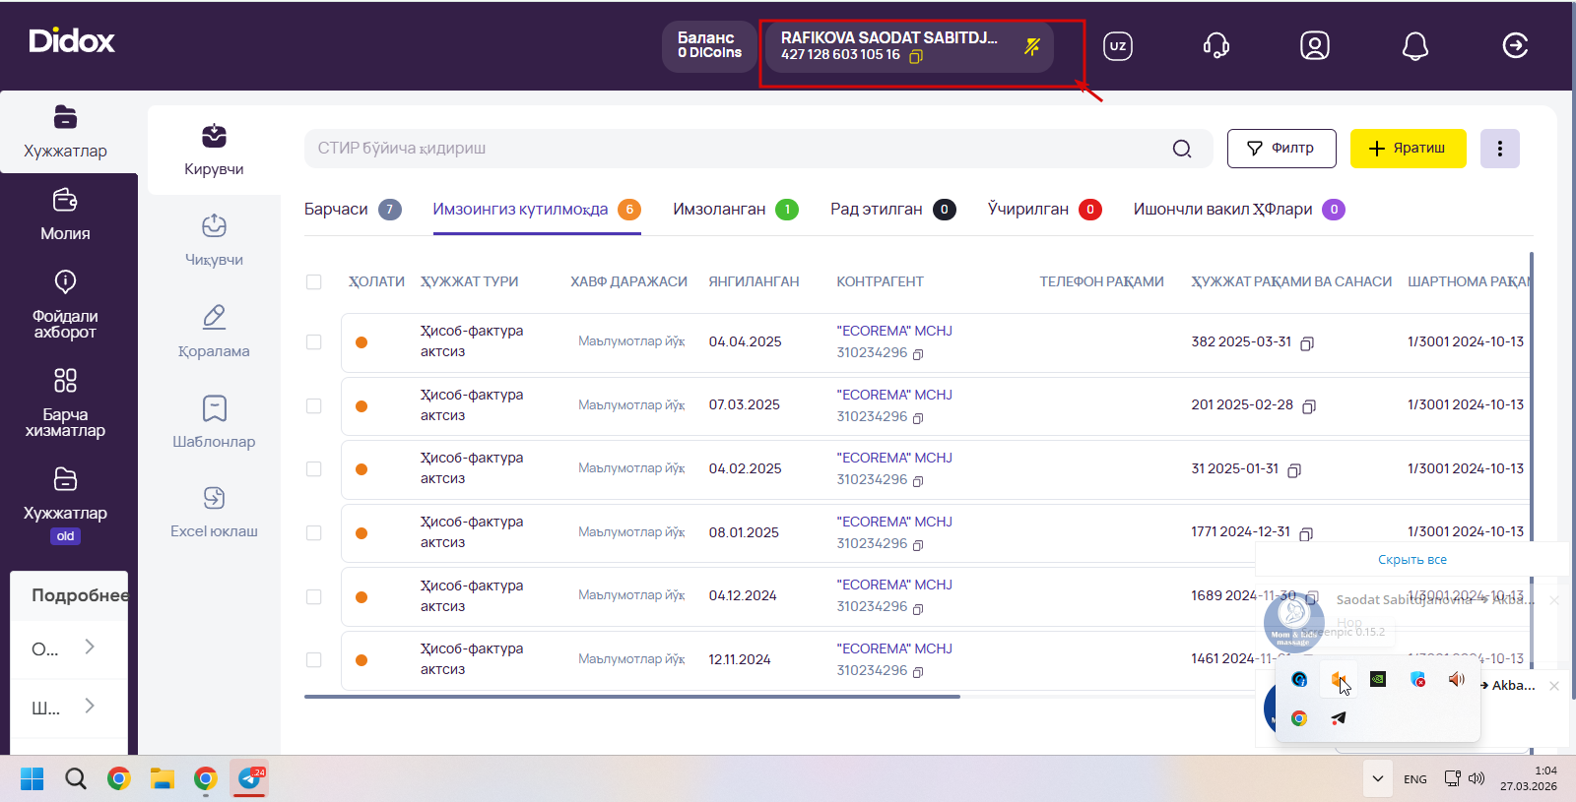Expand the Ш... item under Подробнее
Viewport: 1576px width, 802px height.
(x=69, y=707)
